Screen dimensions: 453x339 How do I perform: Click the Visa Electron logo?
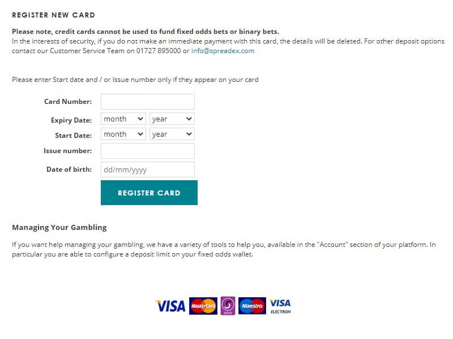[280, 306]
